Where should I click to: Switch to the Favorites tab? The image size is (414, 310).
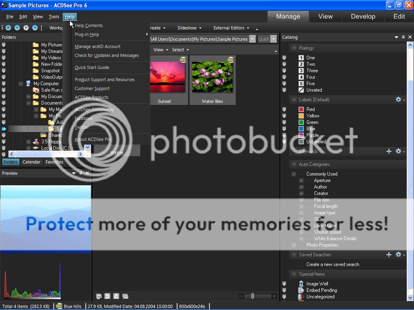(54, 162)
